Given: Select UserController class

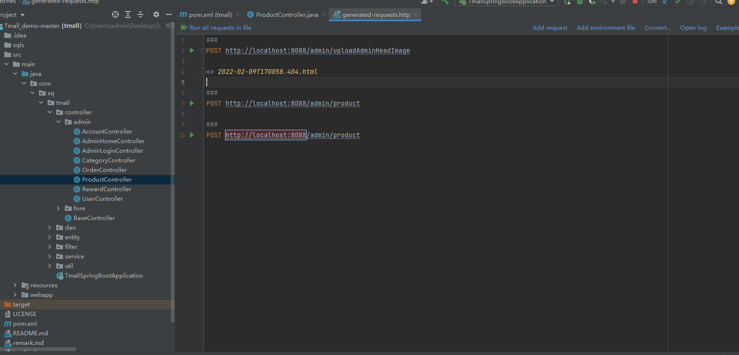Looking at the screenshot, I should 102,199.
